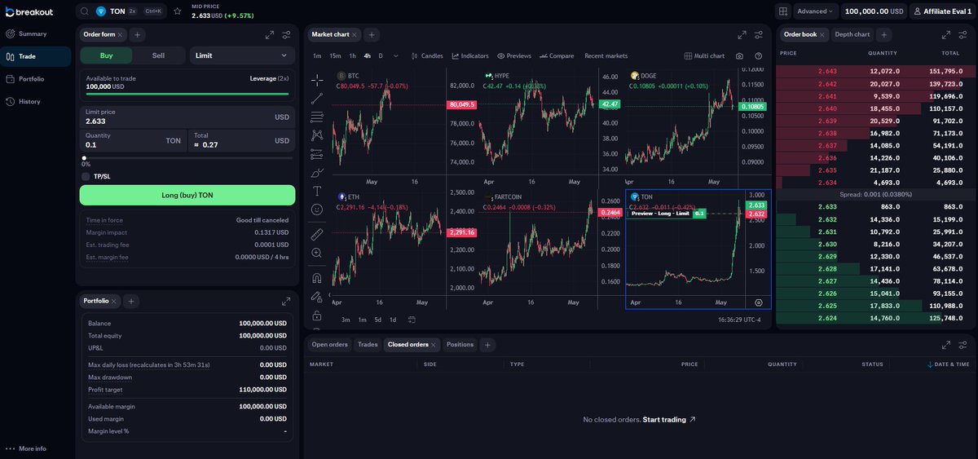Maximize the Portfolio panel
The height and width of the screenshot is (459, 978).
click(x=286, y=301)
